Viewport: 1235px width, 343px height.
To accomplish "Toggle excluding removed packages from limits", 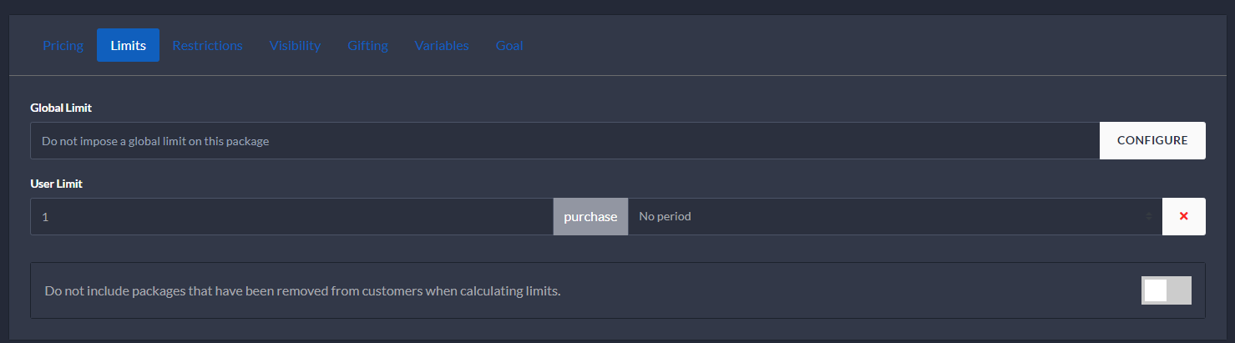I will coord(1166,290).
